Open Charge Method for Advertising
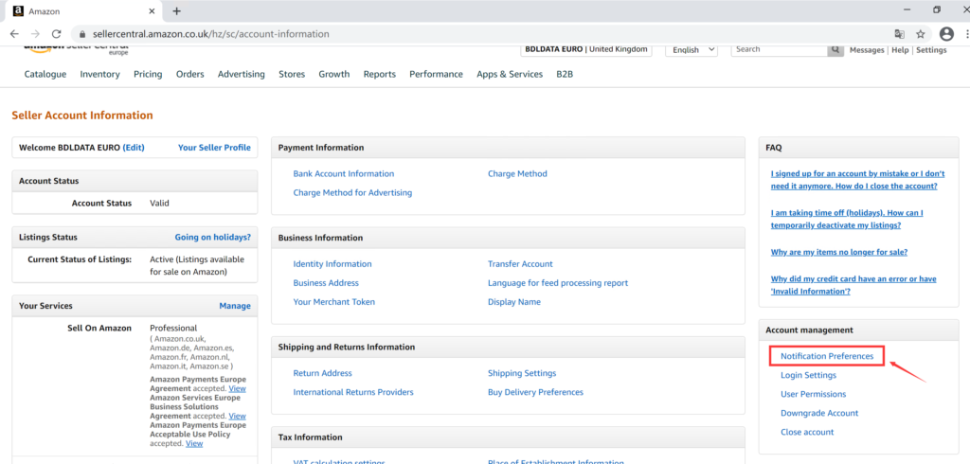This screenshot has width=970, height=464. point(352,193)
